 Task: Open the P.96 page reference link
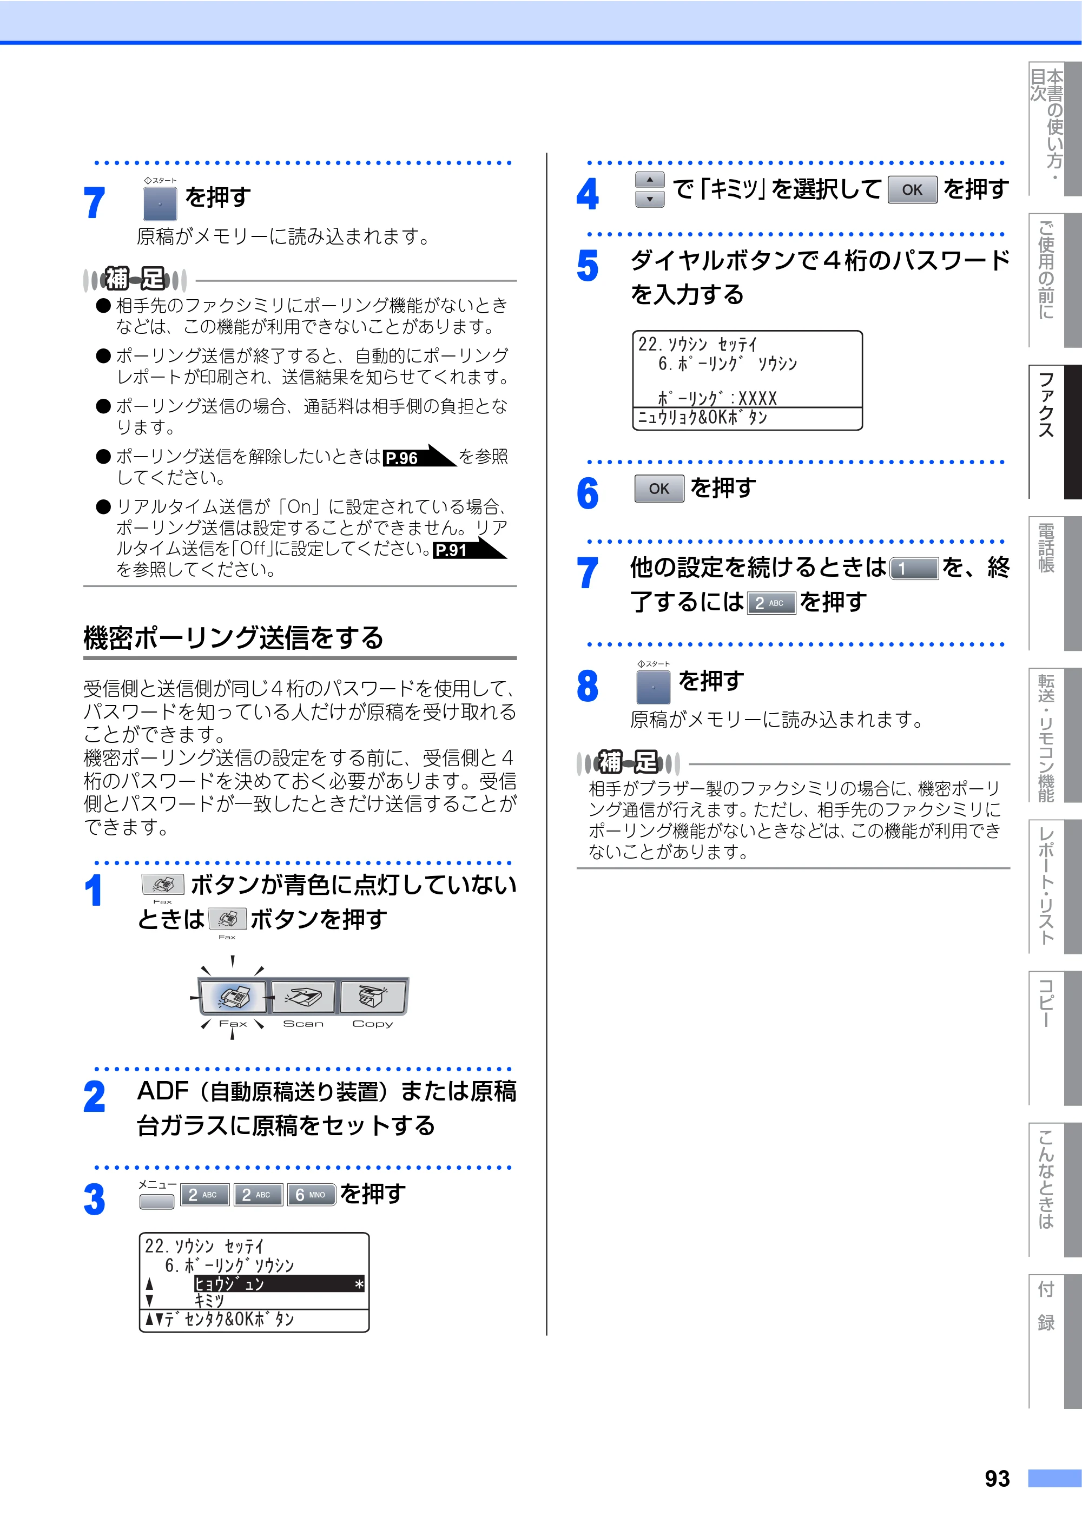pyautogui.click(x=420, y=456)
